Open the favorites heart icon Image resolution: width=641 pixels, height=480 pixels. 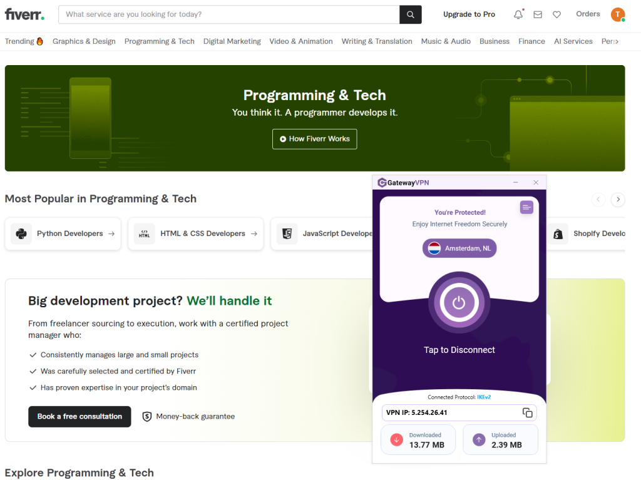click(x=556, y=15)
